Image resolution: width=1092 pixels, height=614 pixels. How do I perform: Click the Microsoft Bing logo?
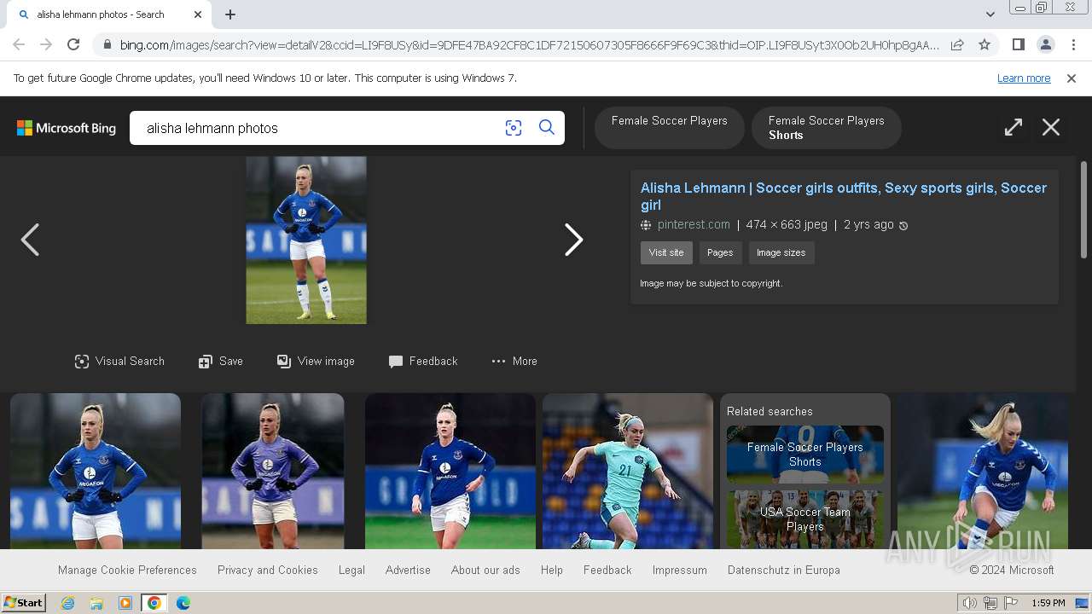pyautogui.click(x=67, y=128)
